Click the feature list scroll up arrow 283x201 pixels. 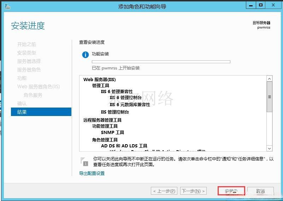point(270,79)
